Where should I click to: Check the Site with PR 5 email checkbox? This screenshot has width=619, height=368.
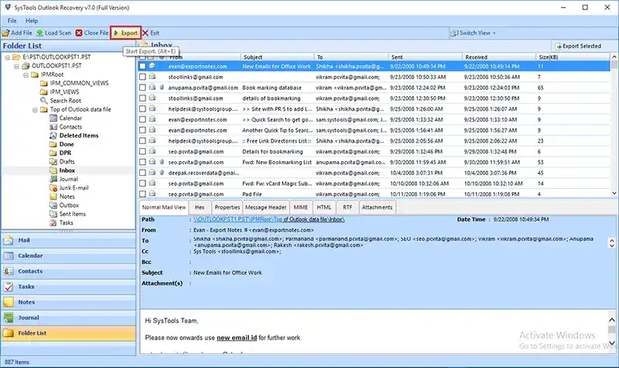tap(142, 108)
